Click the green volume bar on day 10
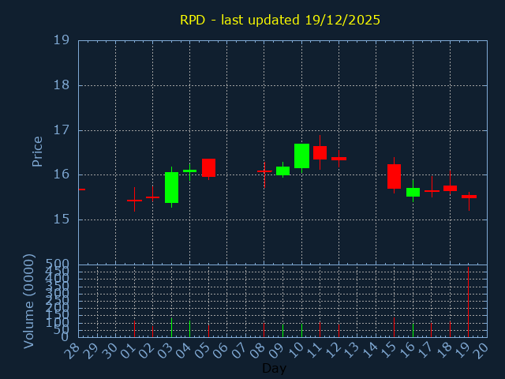 (x=301, y=330)
